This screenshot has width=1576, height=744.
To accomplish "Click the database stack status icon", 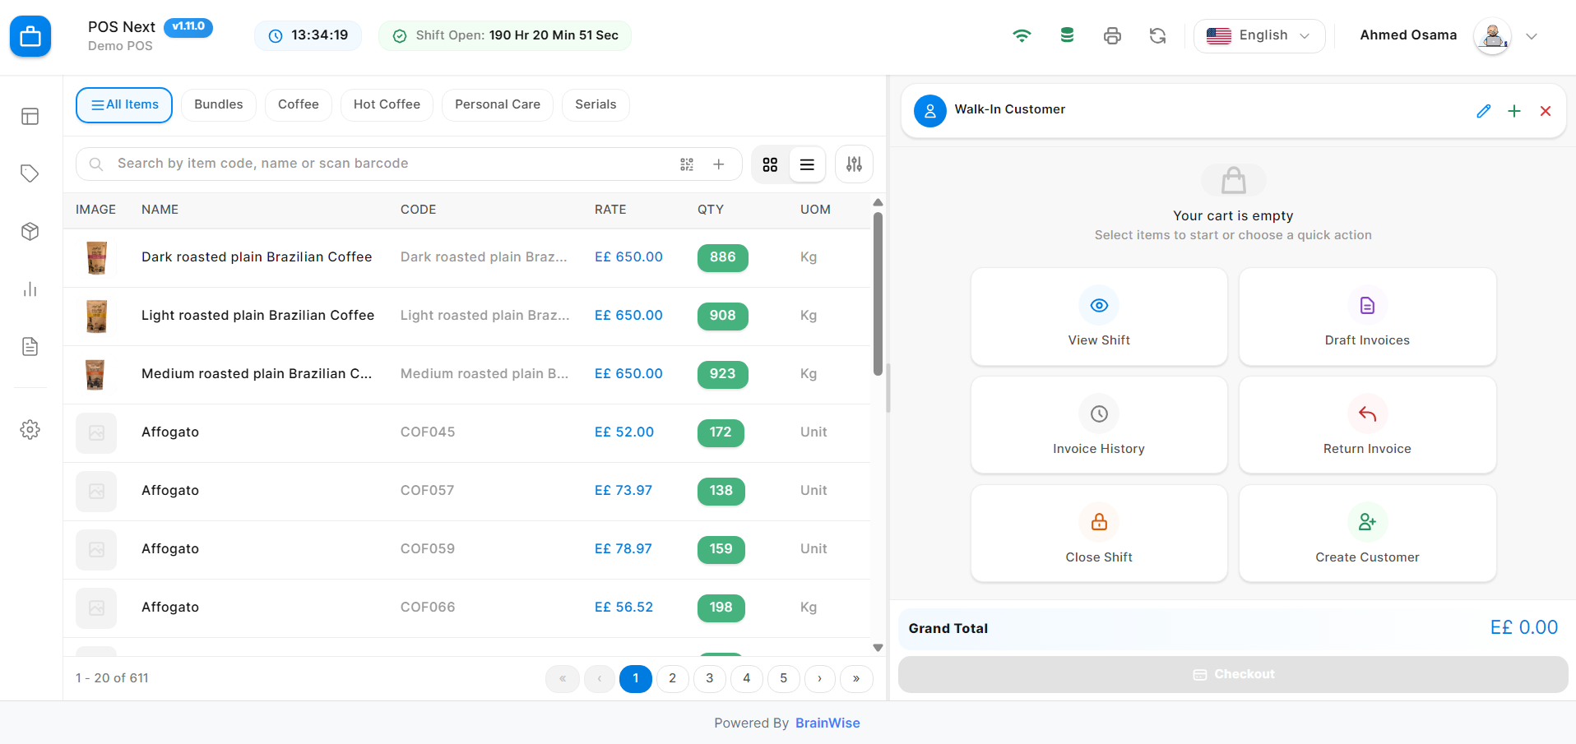I will (1067, 36).
